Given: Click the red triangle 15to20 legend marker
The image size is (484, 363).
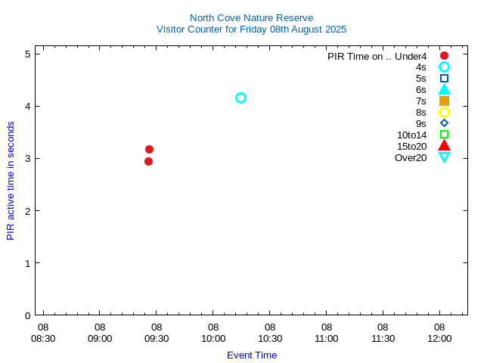Looking at the screenshot, I should point(444,146).
